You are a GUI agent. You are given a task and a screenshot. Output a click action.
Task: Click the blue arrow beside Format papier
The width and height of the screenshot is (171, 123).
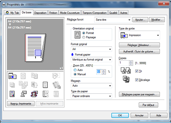coord(73,55)
